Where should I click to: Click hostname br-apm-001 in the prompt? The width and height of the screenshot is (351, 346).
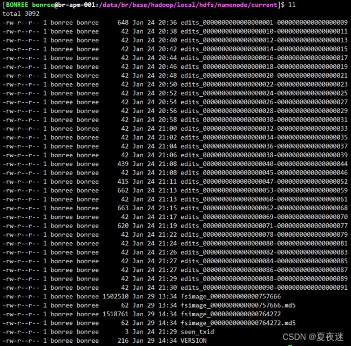coord(77,5)
